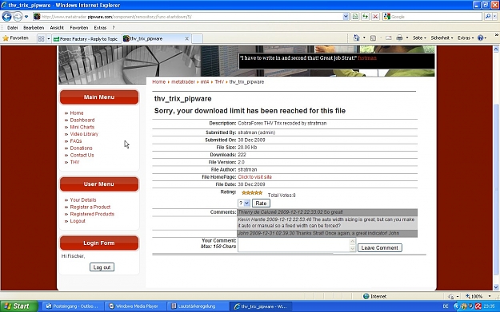
Task: Click the Leave Comment button
Action: tap(379, 247)
